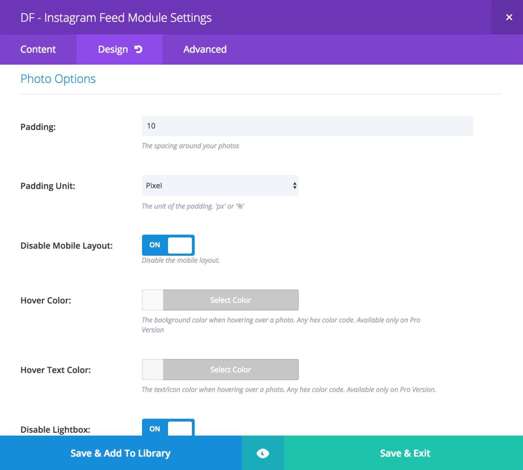Click the Hover Color swatch preview

pos(152,300)
